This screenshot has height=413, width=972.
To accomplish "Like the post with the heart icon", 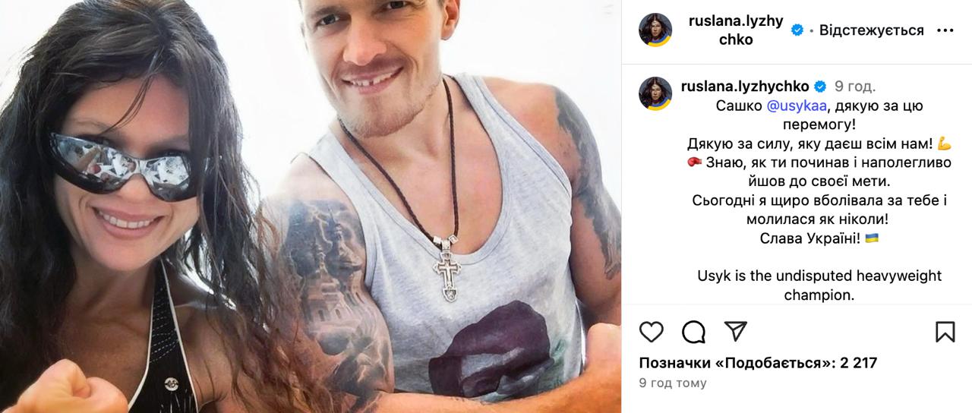I will 651,332.
